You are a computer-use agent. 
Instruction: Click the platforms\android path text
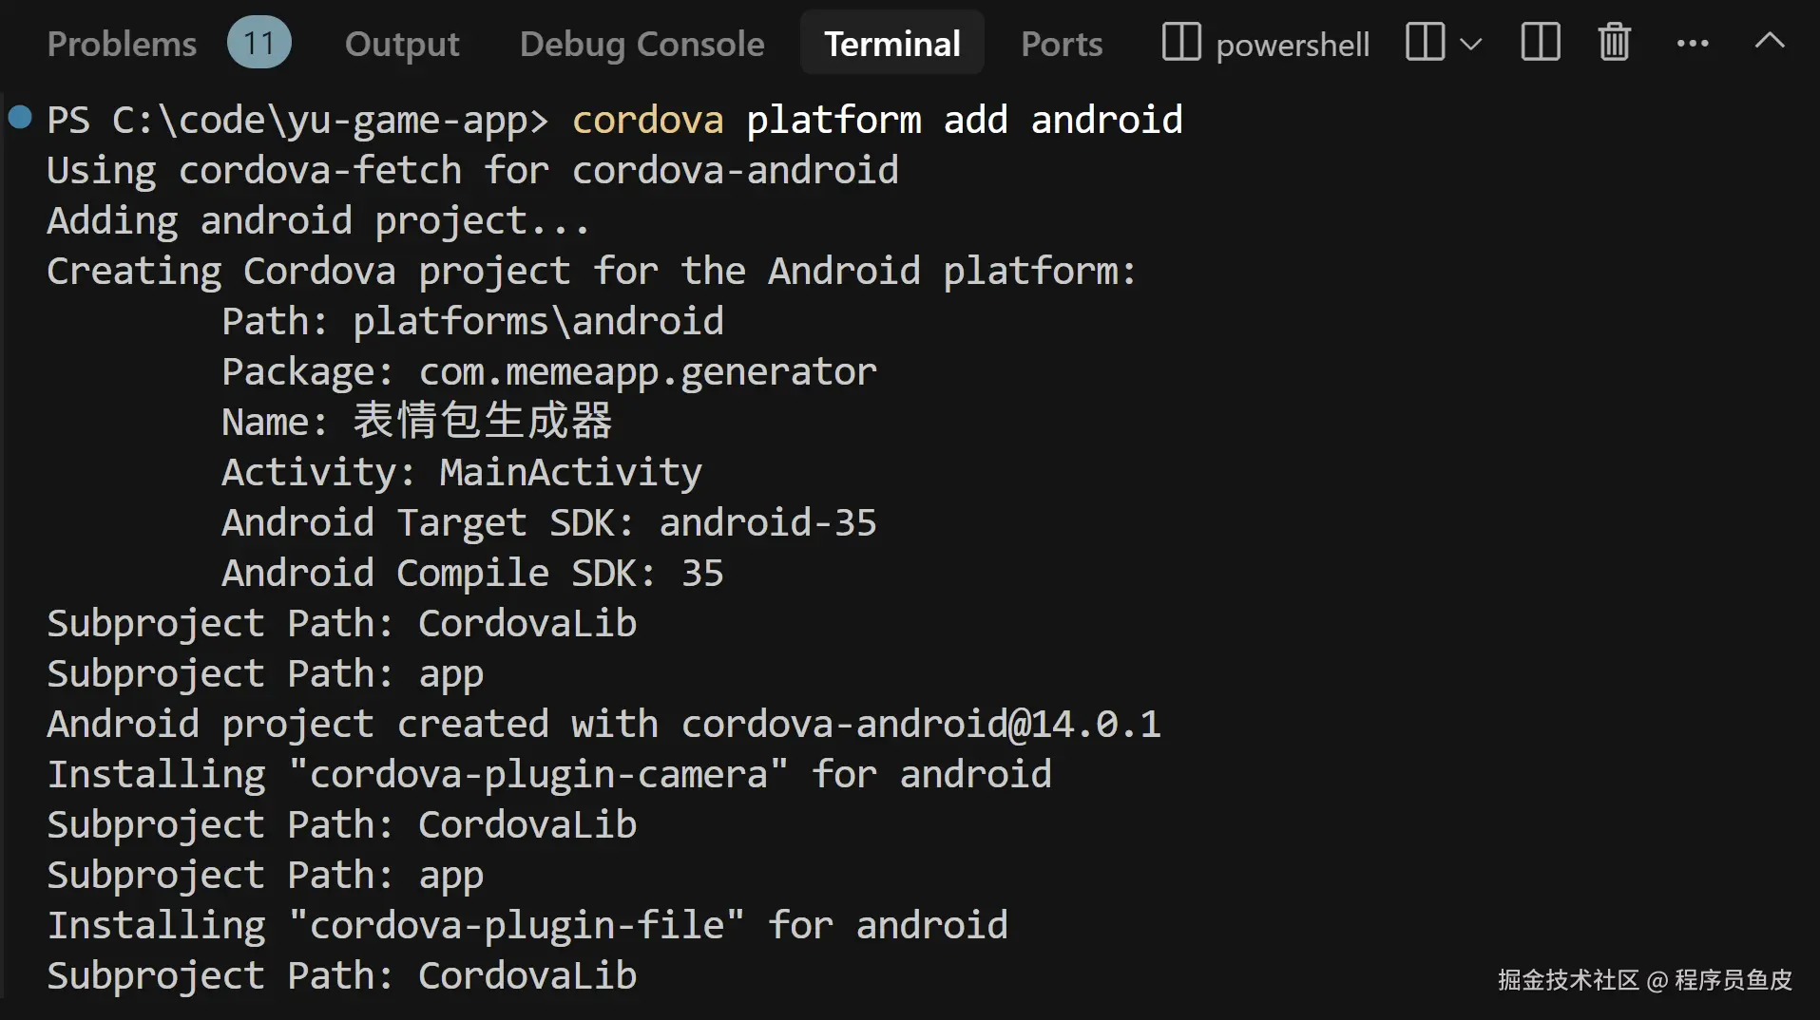click(537, 322)
